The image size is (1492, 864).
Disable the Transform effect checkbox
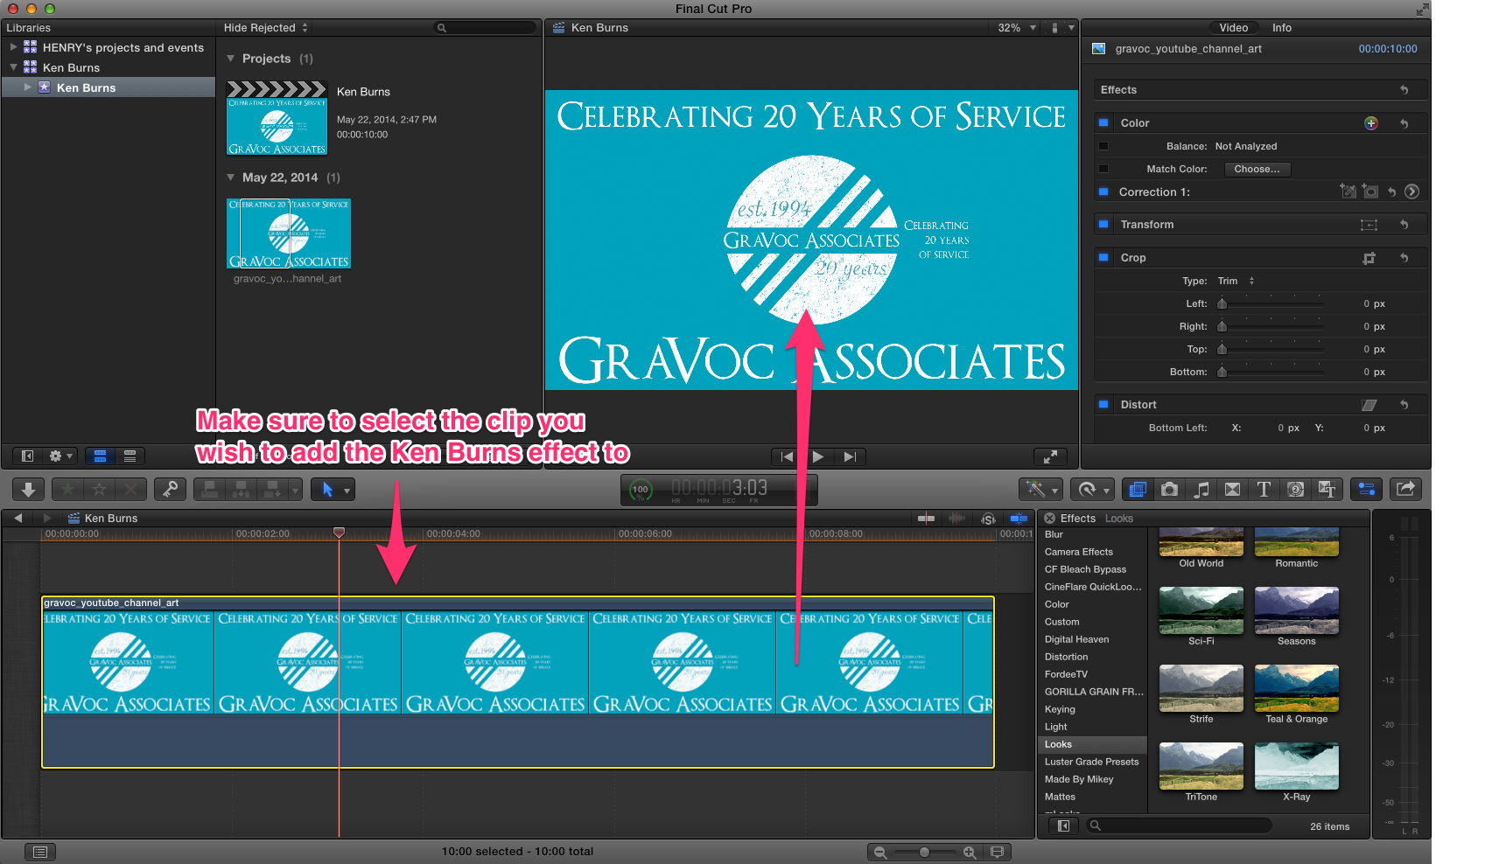point(1103,224)
